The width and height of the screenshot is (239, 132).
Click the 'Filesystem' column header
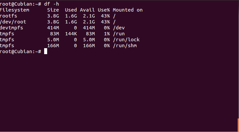pyautogui.click(x=15, y=10)
